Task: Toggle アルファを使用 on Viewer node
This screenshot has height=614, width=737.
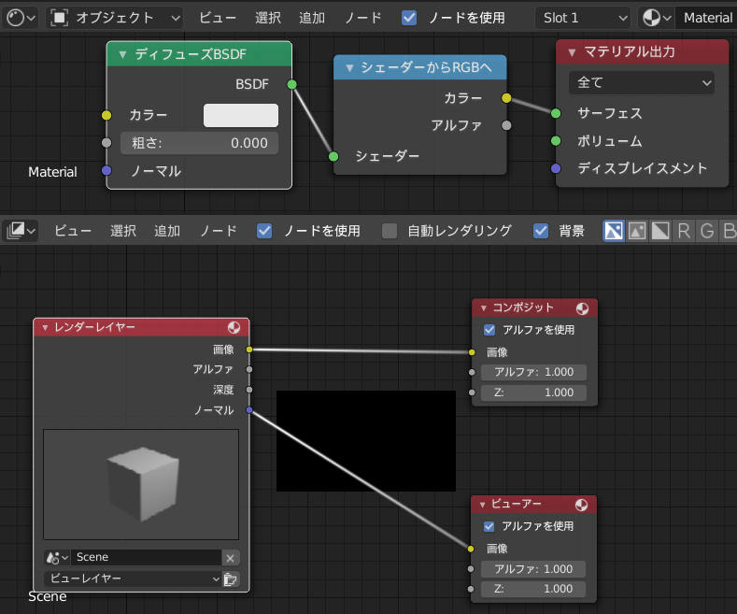Action: tap(489, 526)
